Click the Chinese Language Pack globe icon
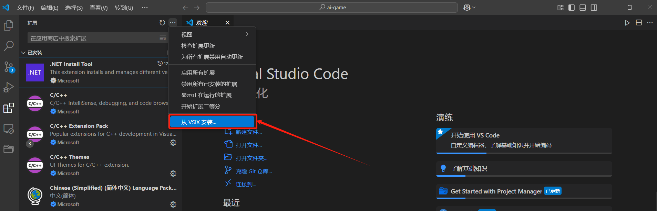 click(x=35, y=196)
